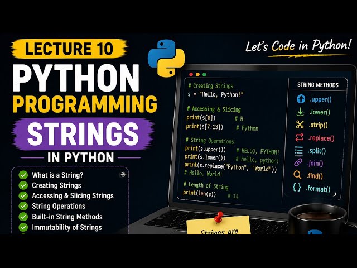357x268 pixels.
Task: Click the print(s[0]) code line
Action: 201,118
